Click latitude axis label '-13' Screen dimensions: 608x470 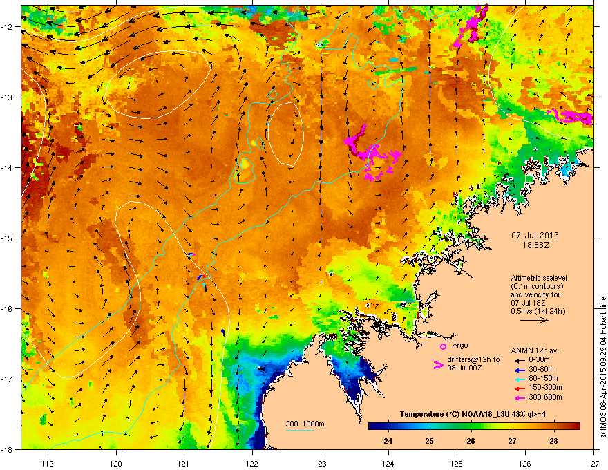[7, 97]
